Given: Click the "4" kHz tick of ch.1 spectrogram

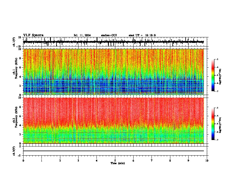Looking at the screenshot, I should point(21,77).
